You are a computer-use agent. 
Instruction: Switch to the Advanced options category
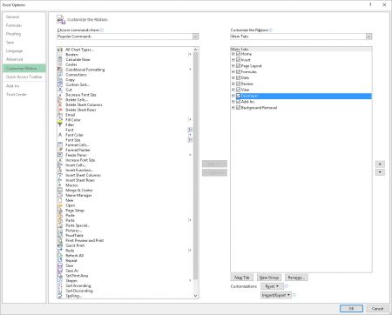tap(14, 59)
